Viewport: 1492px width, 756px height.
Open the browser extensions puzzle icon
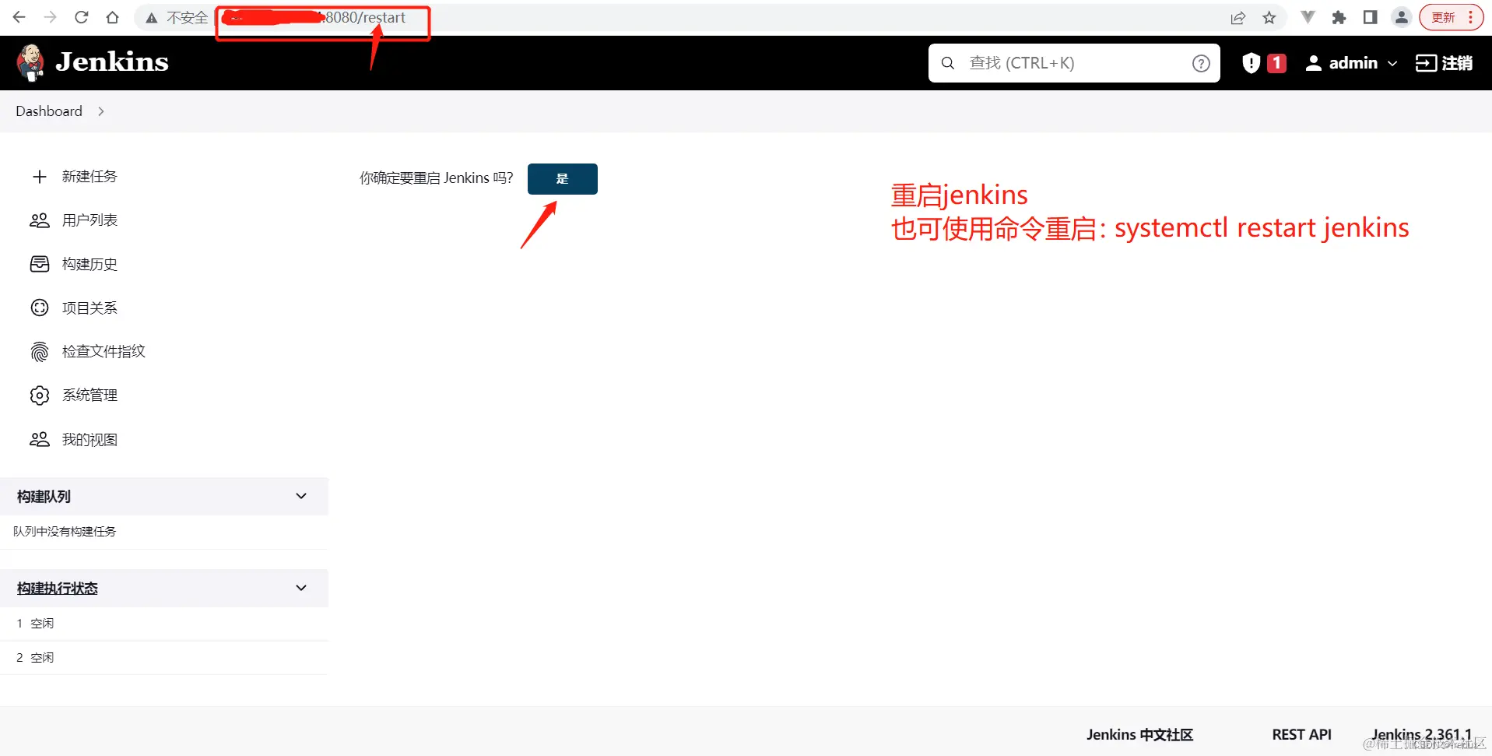pos(1339,18)
